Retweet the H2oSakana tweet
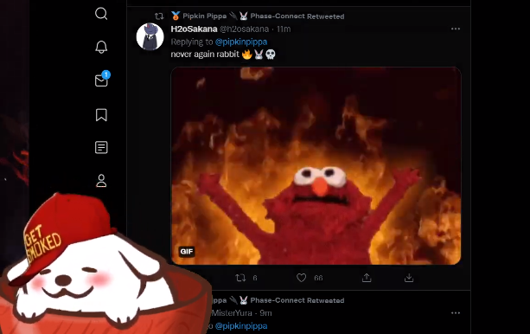The image size is (530, 334). coord(240,278)
